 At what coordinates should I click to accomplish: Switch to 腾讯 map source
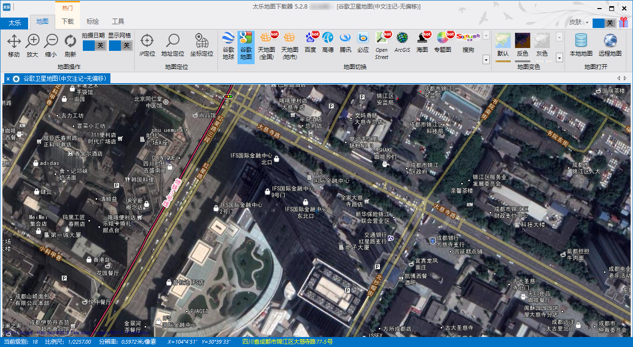[346, 43]
